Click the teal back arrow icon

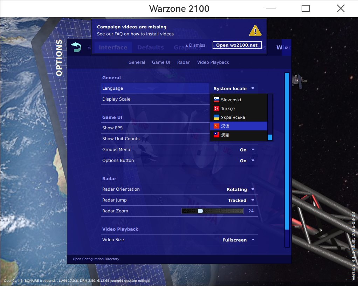tap(76, 47)
